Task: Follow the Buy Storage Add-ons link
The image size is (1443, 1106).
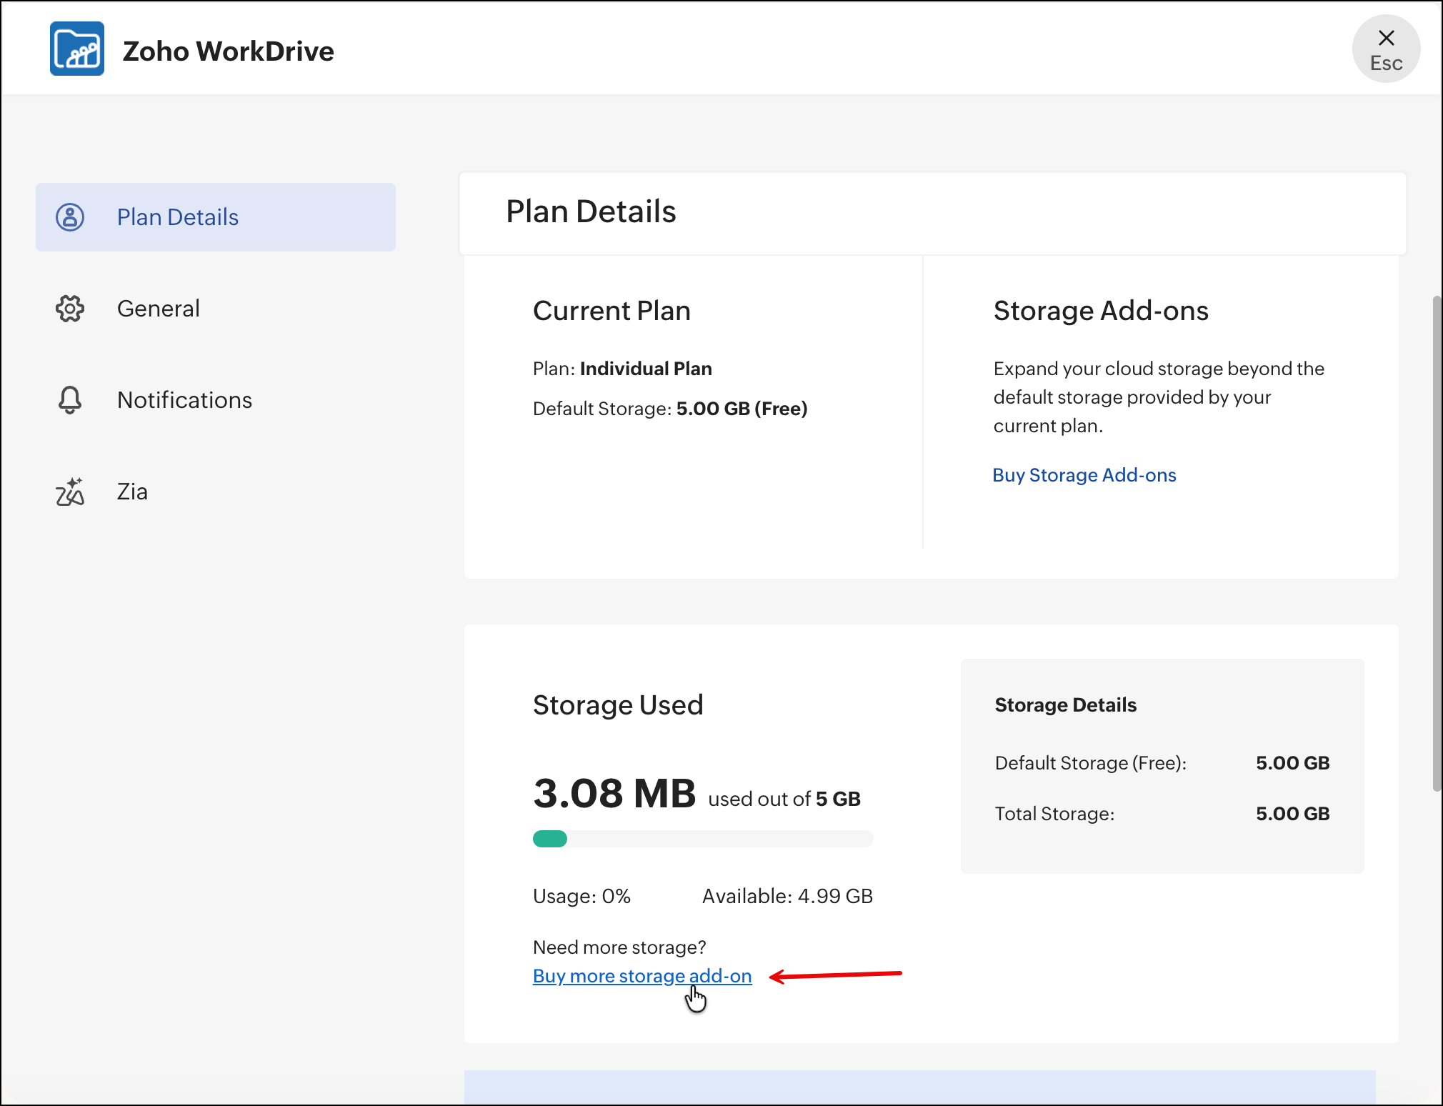Action: [1084, 475]
